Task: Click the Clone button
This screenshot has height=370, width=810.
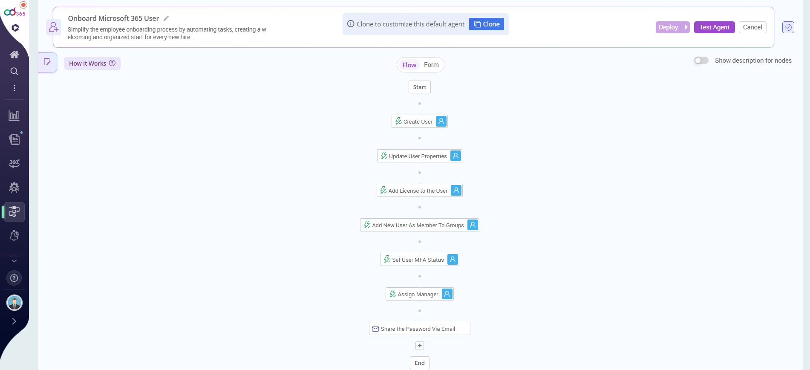Action: (486, 24)
